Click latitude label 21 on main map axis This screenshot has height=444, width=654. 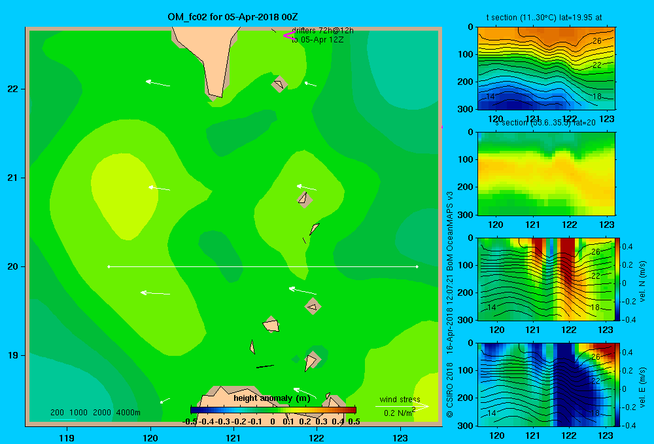pyautogui.click(x=12, y=178)
